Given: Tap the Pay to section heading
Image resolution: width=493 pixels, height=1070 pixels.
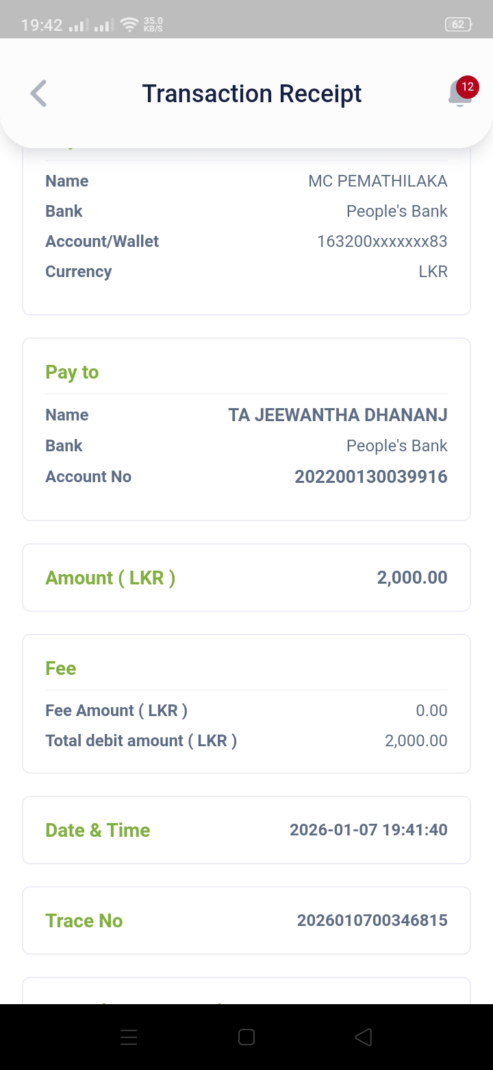Looking at the screenshot, I should click(x=72, y=372).
